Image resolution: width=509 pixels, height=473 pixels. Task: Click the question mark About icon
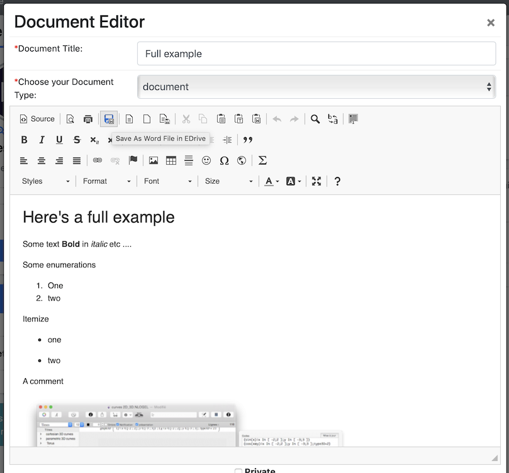337,181
